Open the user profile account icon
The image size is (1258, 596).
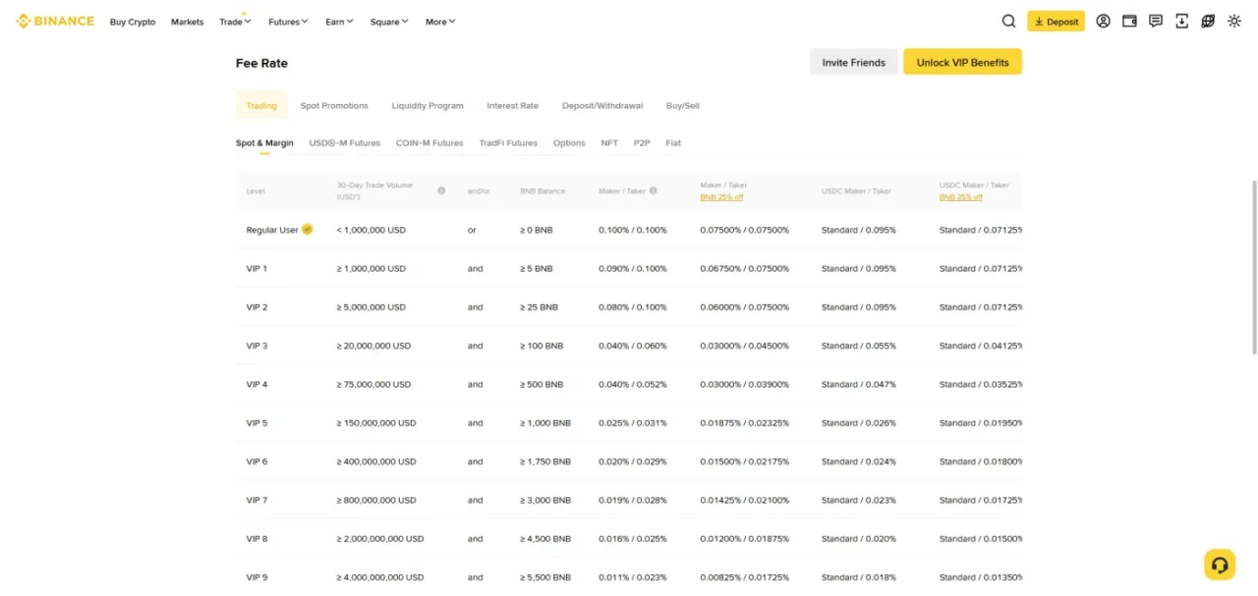[x=1103, y=22]
